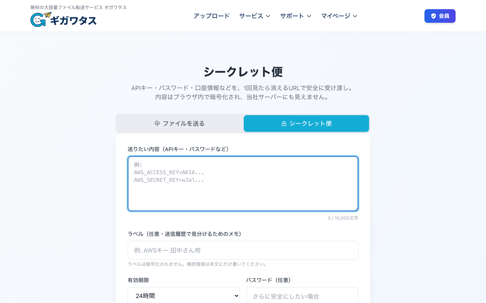This screenshot has width=486, height=303.
Task: Click the chevron next to マイページ
Action: 355,16
